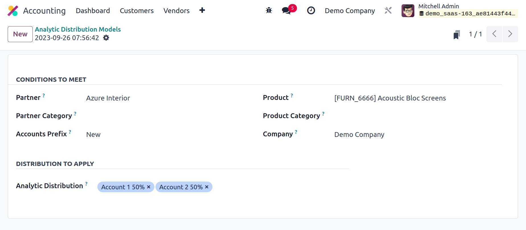The width and height of the screenshot is (526, 230).
Task: Click the New record button
Action: (20, 34)
